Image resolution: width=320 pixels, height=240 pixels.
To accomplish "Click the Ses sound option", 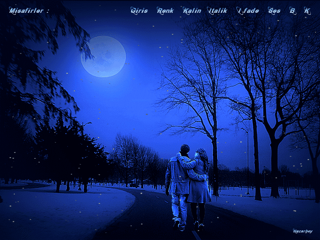I will 274,11.
